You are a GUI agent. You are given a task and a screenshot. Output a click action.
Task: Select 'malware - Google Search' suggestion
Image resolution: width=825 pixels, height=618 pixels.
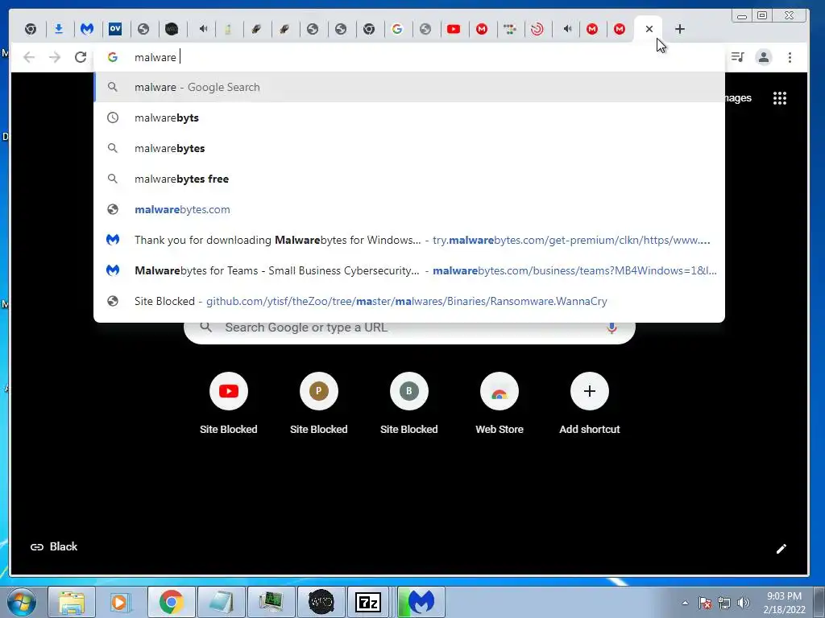pyautogui.click(x=409, y=87)
